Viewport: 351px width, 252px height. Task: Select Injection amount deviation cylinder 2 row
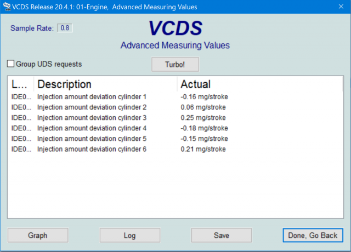[x=92, y=107]
